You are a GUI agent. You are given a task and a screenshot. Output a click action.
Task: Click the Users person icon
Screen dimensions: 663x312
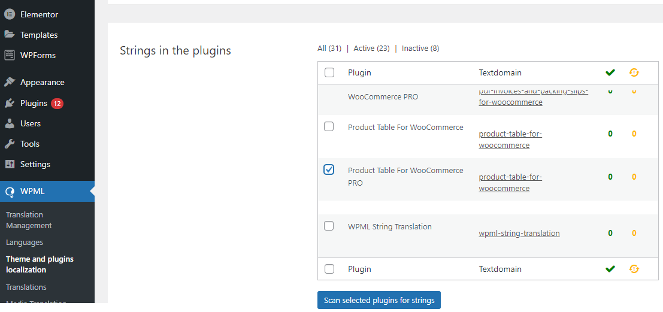pos(10,123)
